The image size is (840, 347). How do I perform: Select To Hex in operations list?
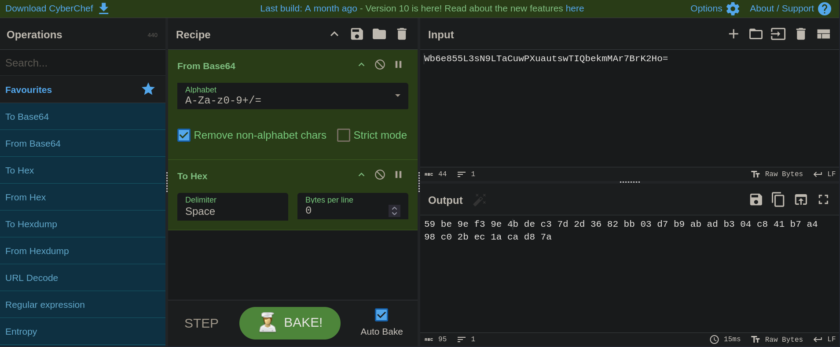point(83,170)
